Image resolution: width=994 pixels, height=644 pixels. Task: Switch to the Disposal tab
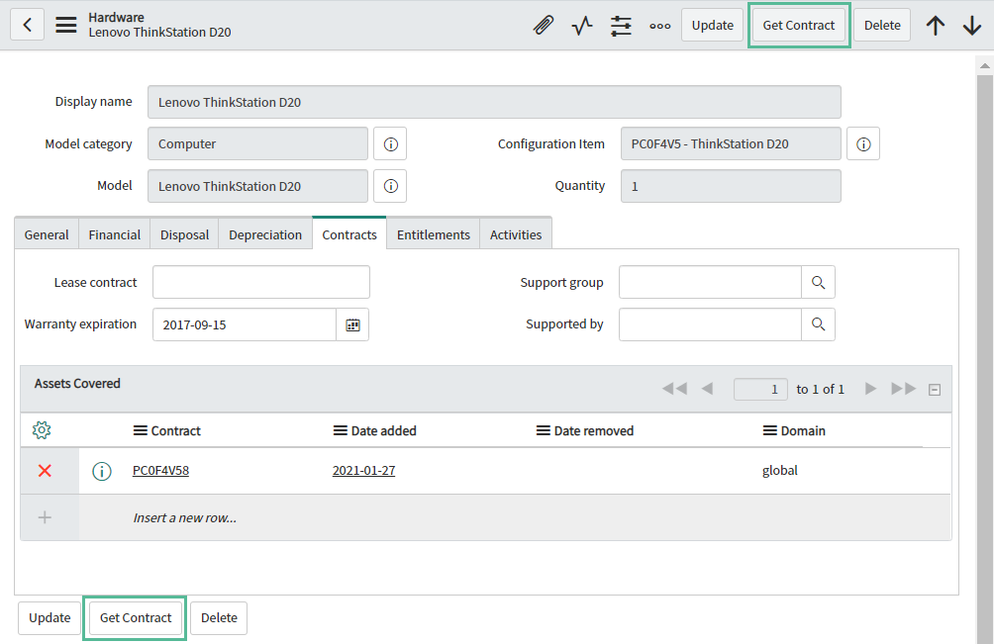[184, 234]
